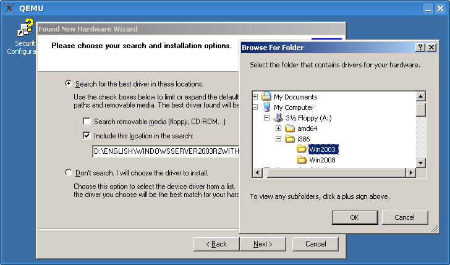Collapse the i386 folder node
The width and height of the screenshot is (450, 265).
pyautogui.click(x=278, y=139)
